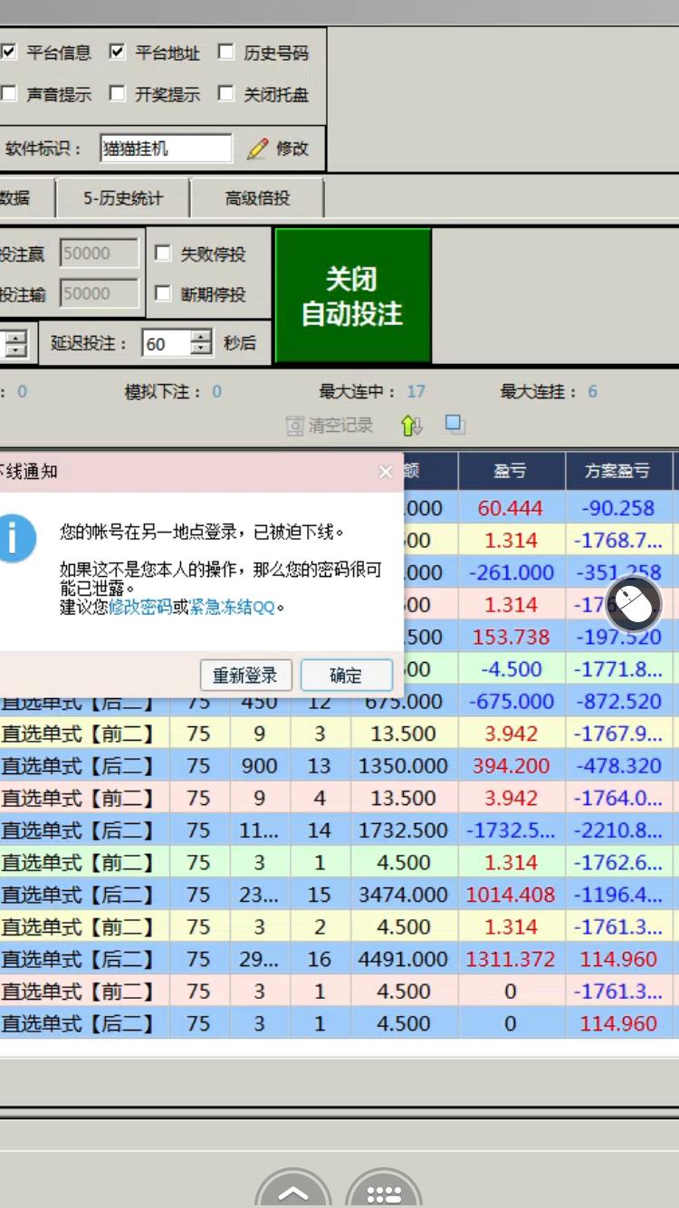The height and width of the screenshot is (1208, 679).
Task: Select the cell showing -872.520
Action: pos(618,701)
